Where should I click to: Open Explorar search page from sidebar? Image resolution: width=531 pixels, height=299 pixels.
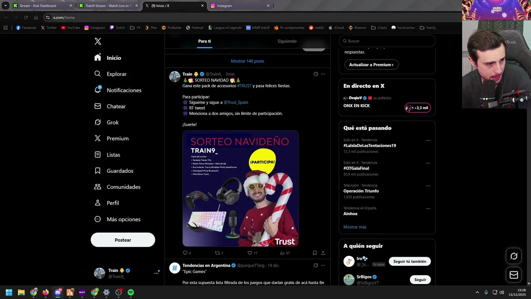point(111,74)
